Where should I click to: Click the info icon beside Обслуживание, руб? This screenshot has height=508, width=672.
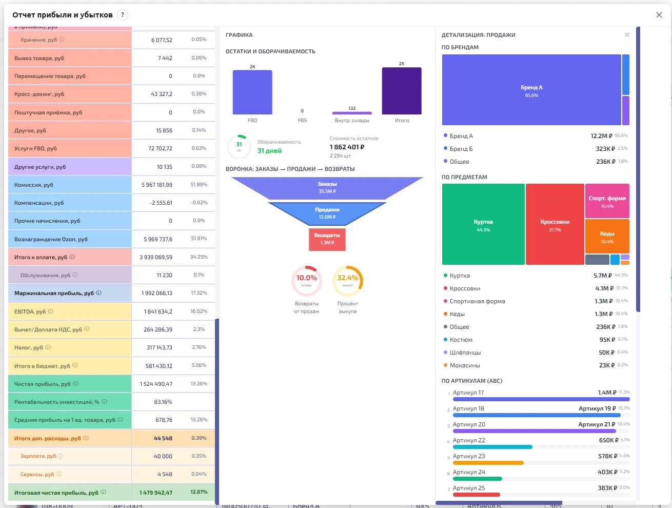[75, 275]
